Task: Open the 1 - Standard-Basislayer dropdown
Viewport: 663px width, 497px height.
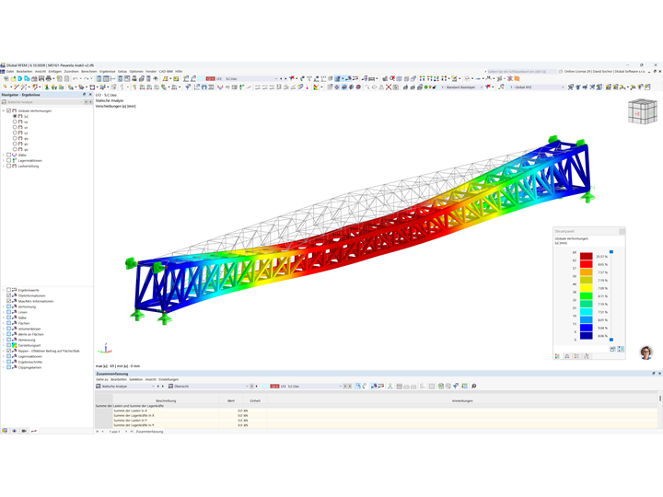Action: [x=461, y=87]
